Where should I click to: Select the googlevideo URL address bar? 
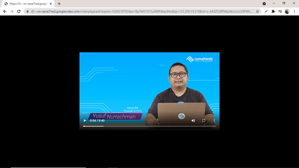pyautogui.click(x=142, y=12)
